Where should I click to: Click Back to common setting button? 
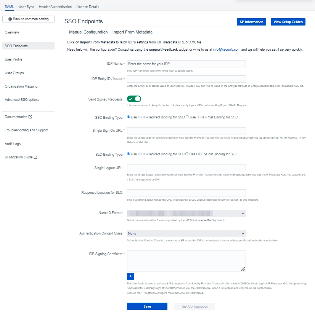[x=29, y=19]
